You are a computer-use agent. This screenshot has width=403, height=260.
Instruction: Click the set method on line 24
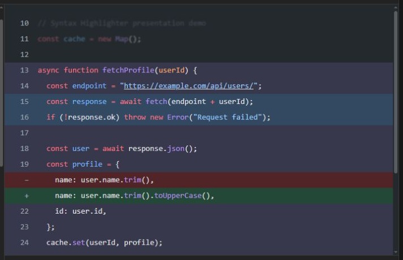point(79,242)
